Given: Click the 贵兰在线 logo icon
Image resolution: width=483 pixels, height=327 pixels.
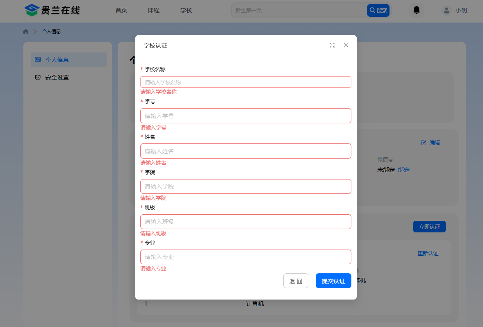Looking at the screenshot, I should (x=32, y=10).
